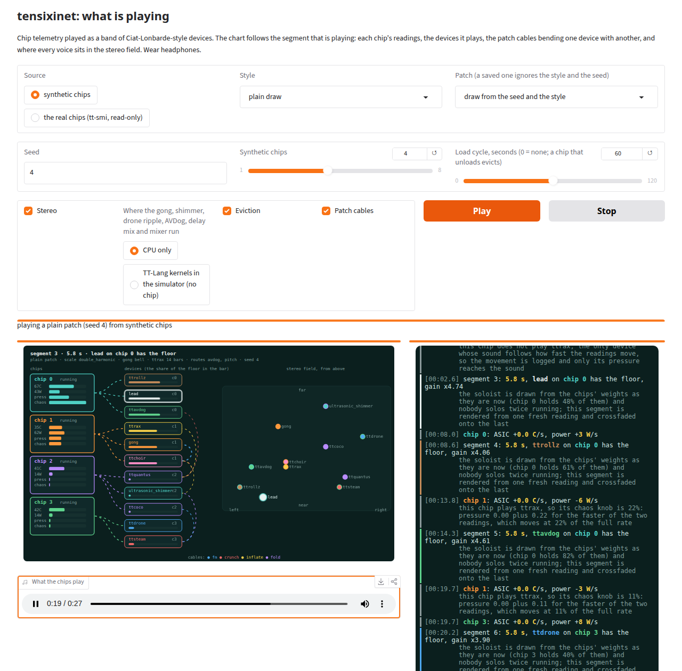This screenshot has width=682, height=671.
Task: Start playback with the Play button
Action: point(482,211)
